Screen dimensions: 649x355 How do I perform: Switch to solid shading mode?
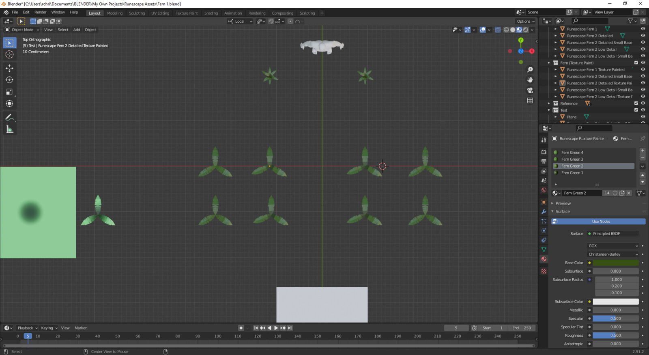[x=513, y=30]
